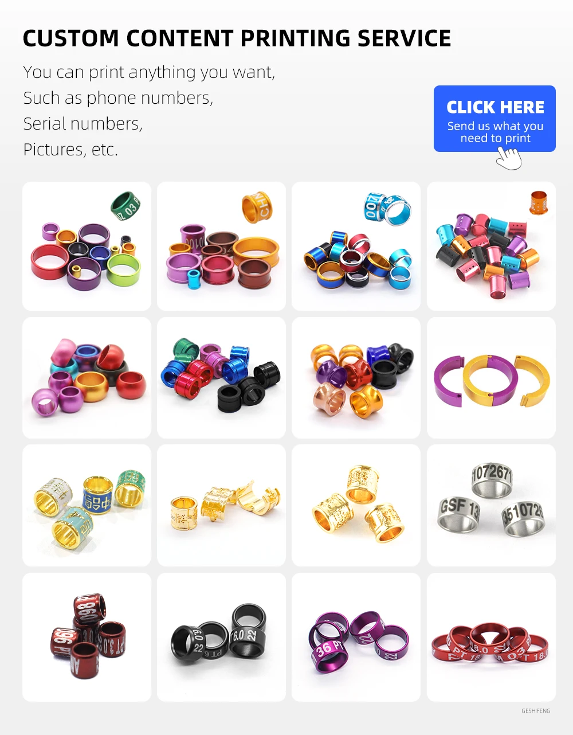
Task: Select the perforated tube clips thumbnail
Action: click(491, 246)
